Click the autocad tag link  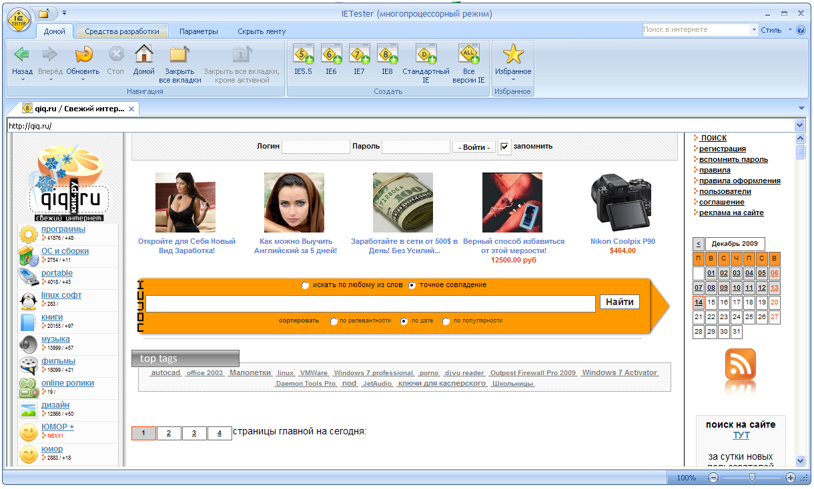165,373
